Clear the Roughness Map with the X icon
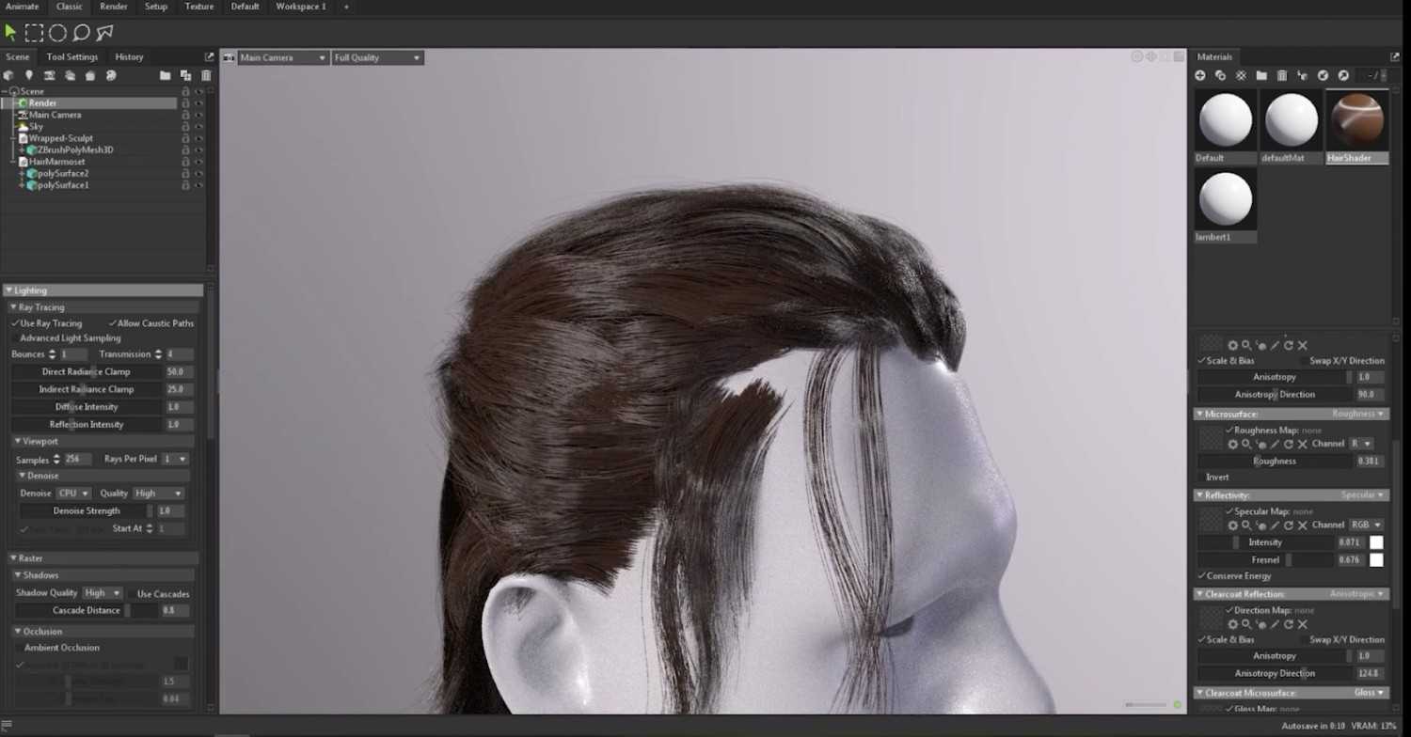 pos(1303,444)
